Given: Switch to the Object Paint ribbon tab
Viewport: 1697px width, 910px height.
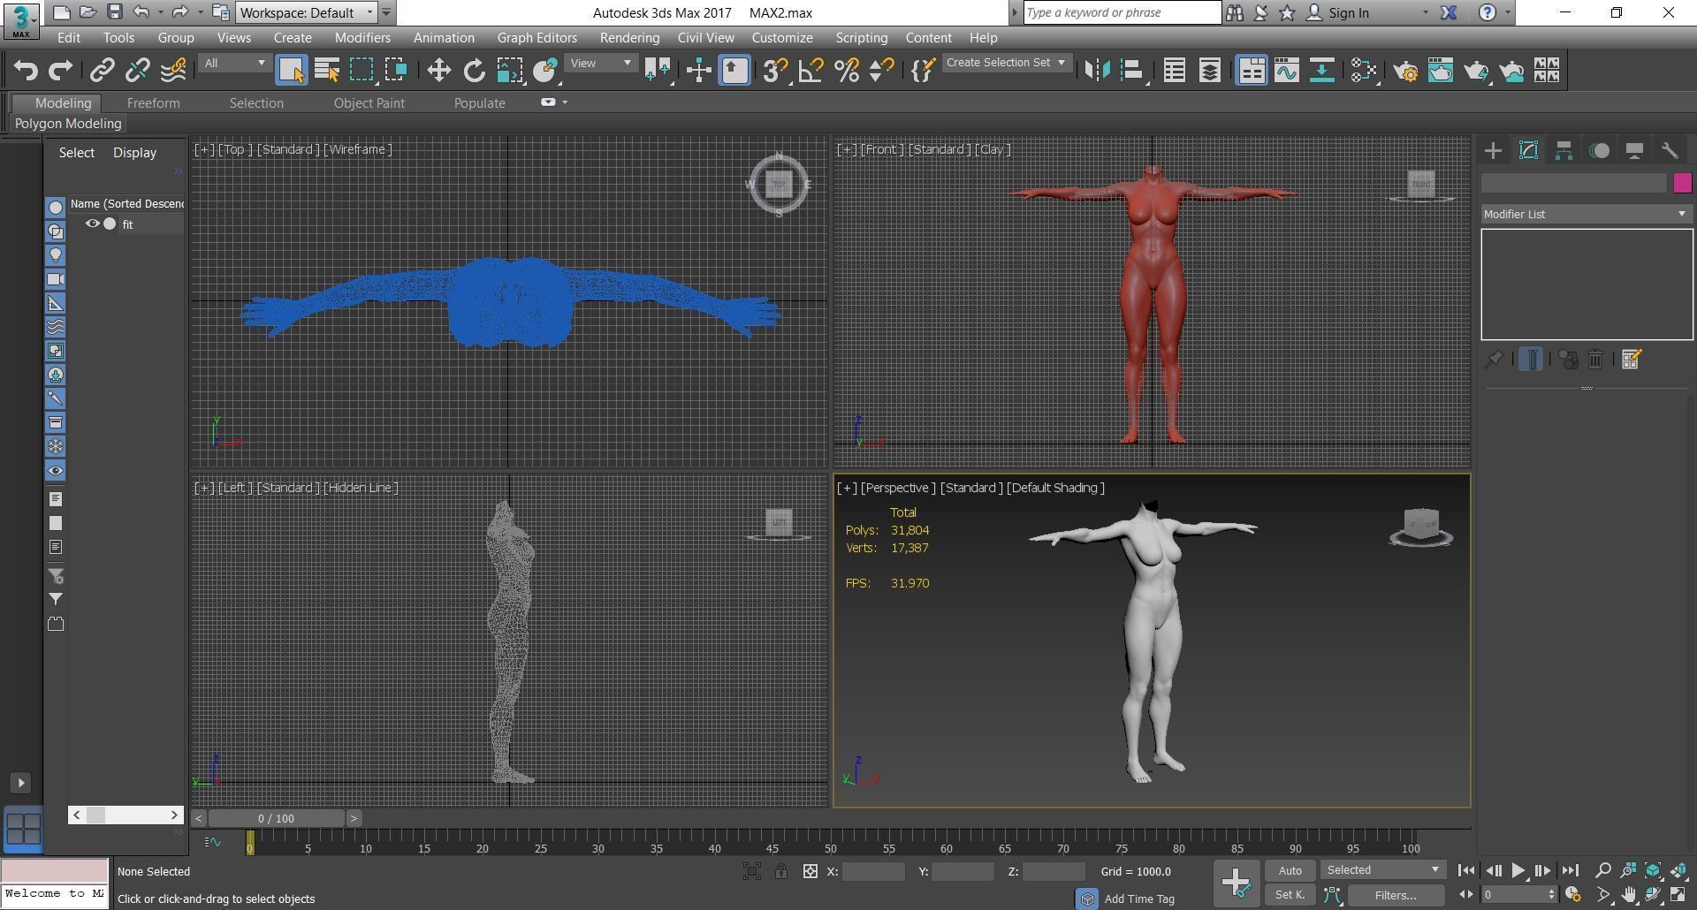Looking at the screenshot, I should (x=369, y=102).
